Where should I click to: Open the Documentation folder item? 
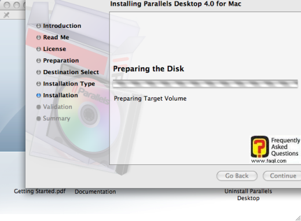point(96,191)
